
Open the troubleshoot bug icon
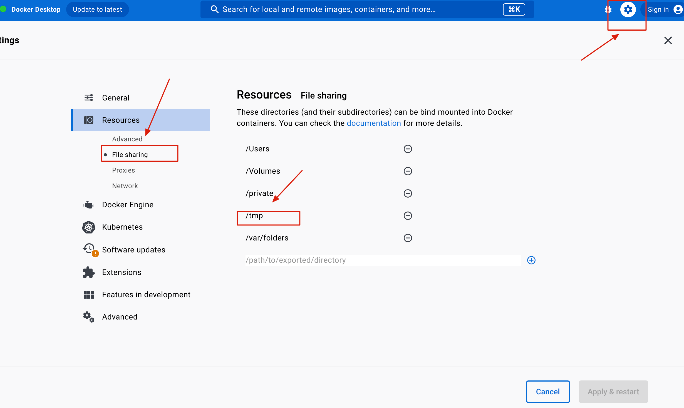pos(608,9)
